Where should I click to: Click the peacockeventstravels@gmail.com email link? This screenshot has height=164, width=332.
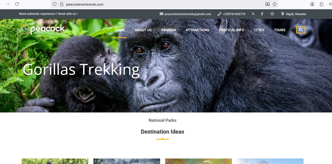188,14
